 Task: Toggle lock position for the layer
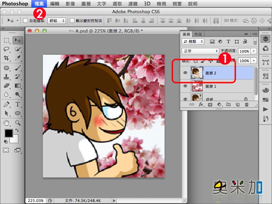pyautogui.click(x=210, y=61)
